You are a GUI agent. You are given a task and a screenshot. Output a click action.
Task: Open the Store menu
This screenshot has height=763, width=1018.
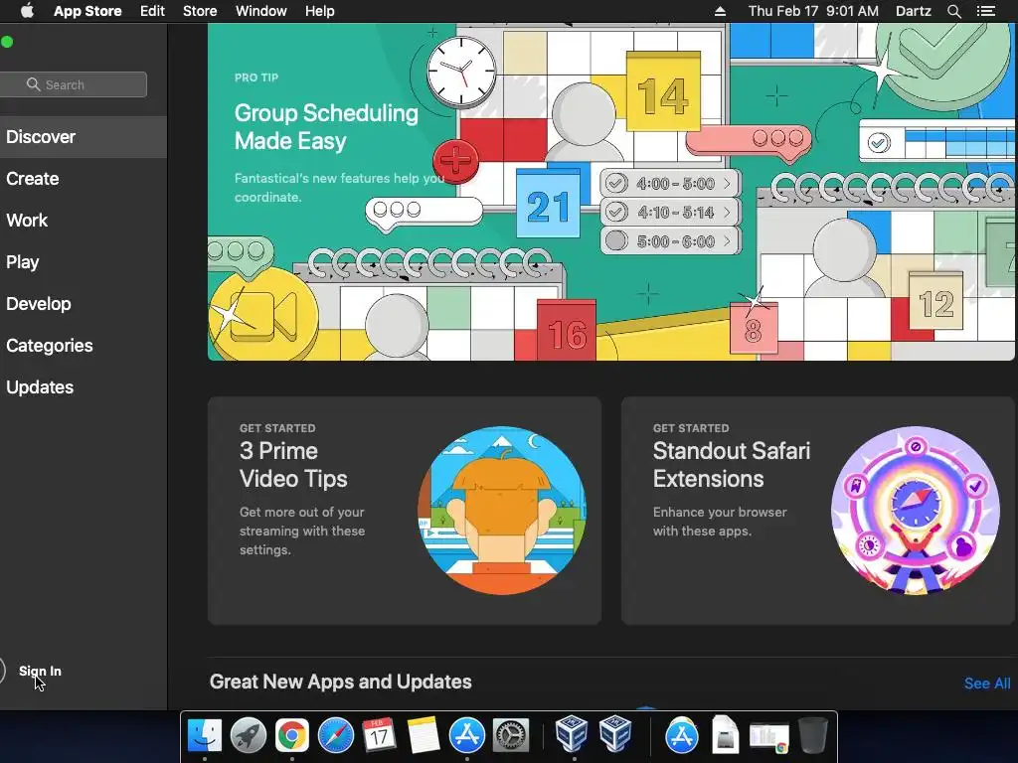200,11
